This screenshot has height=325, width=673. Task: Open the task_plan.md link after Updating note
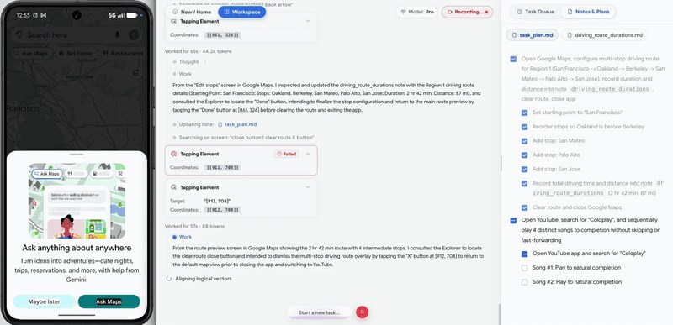click(240, 124)
